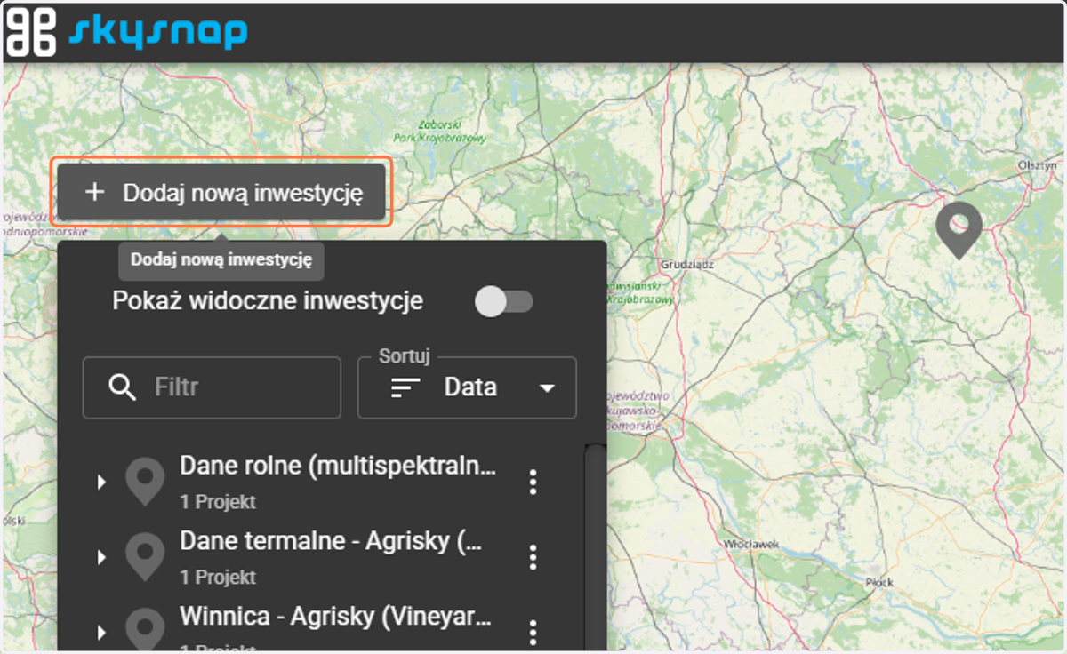Click the 'Grudziądz' label on the map
Viewport: 1067px width, 654px height.
[x=686, y=265]
